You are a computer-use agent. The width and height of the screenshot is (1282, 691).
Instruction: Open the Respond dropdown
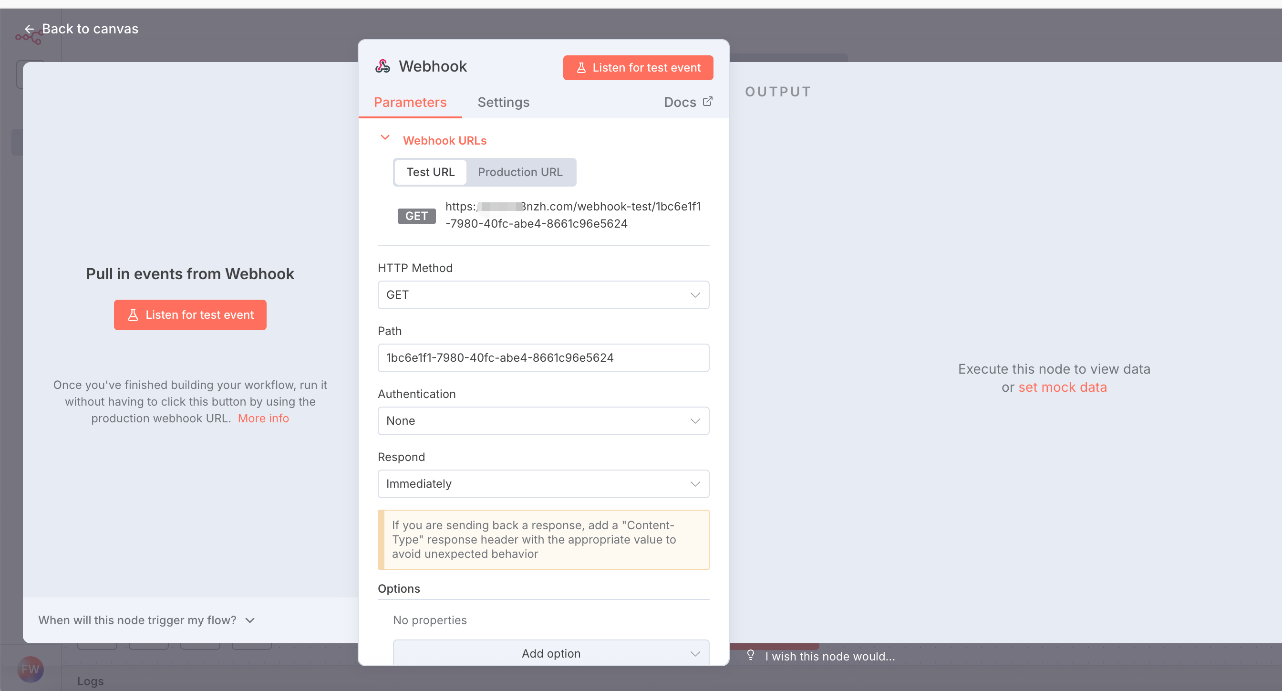pyautogui.click(x=543, y=483)
